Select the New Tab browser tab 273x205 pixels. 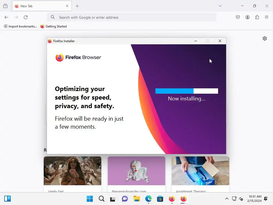(42, 6)
